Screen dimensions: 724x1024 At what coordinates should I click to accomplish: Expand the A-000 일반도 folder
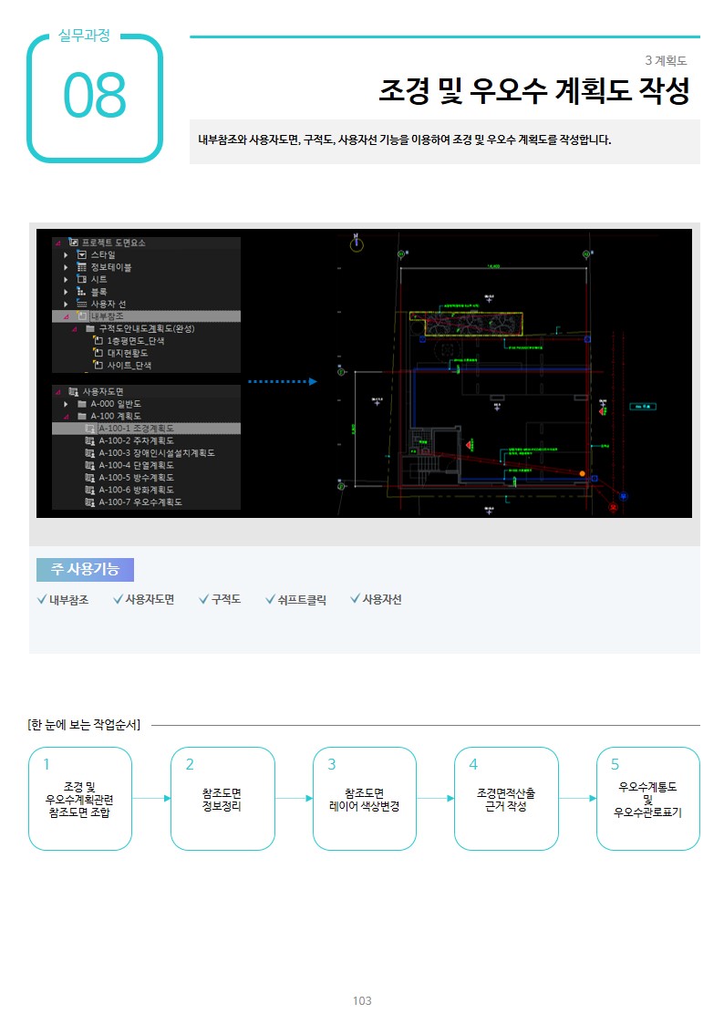66,404
